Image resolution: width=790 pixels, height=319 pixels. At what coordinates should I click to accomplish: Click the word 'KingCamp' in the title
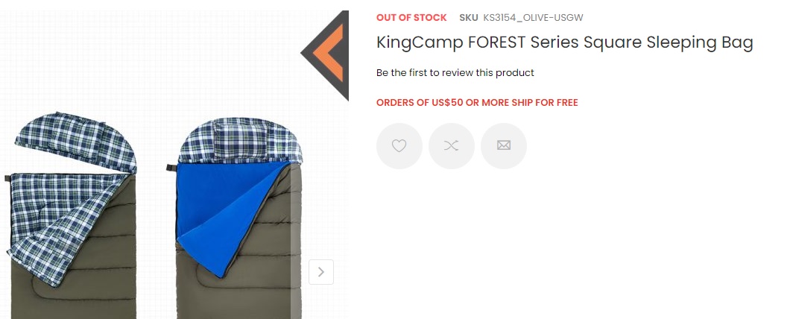[420, 43]
